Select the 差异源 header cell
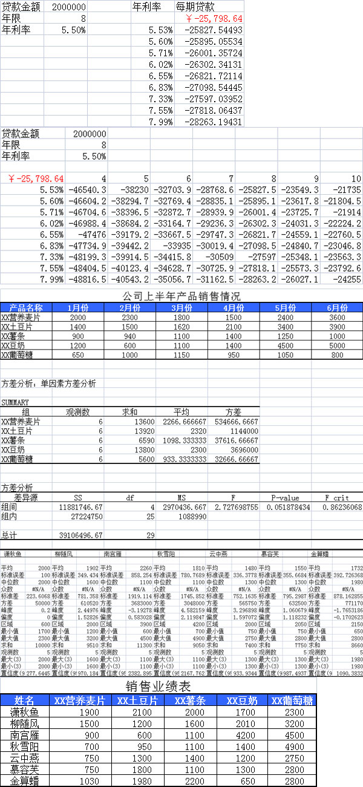 tap(25, 497)
